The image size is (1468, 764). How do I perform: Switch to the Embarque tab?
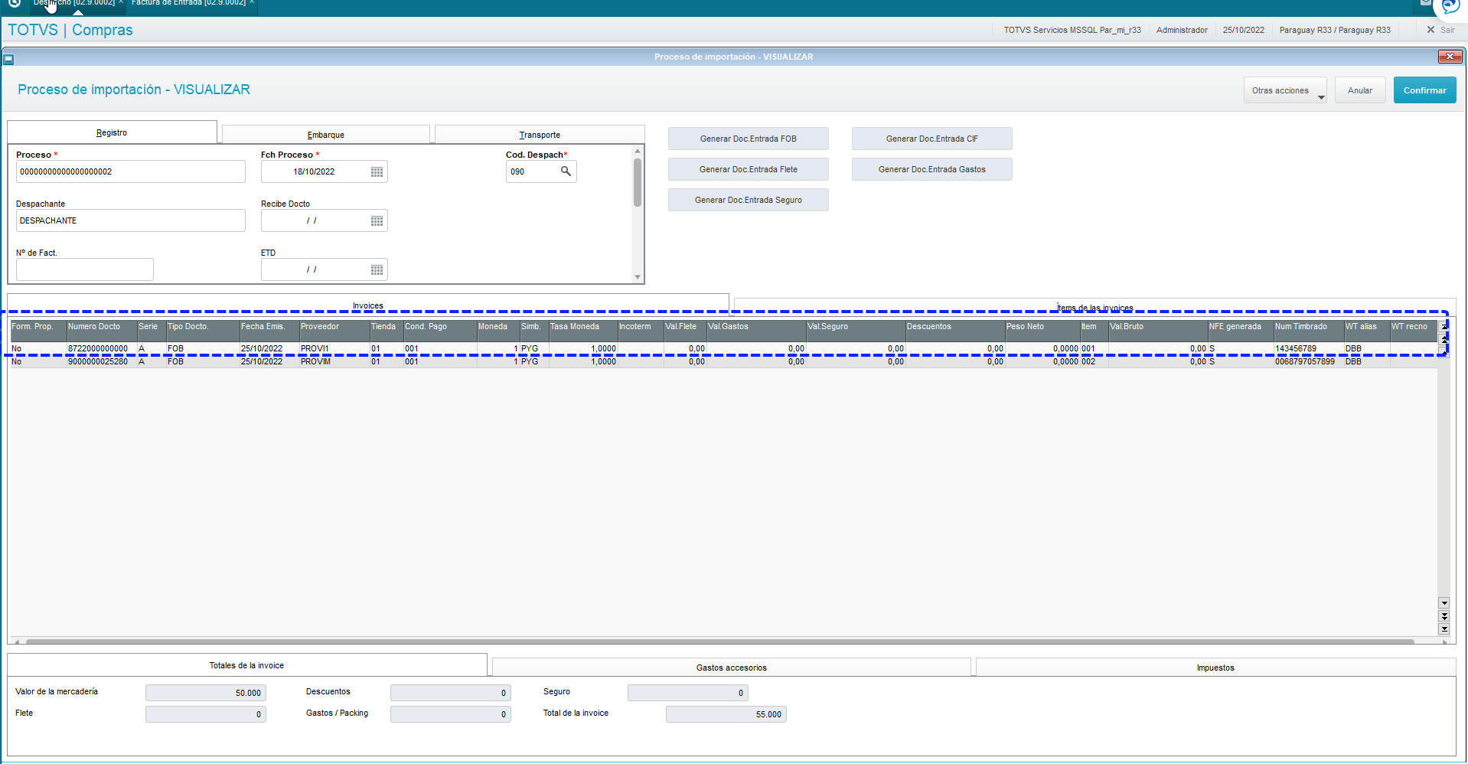[x=326, y=135]
